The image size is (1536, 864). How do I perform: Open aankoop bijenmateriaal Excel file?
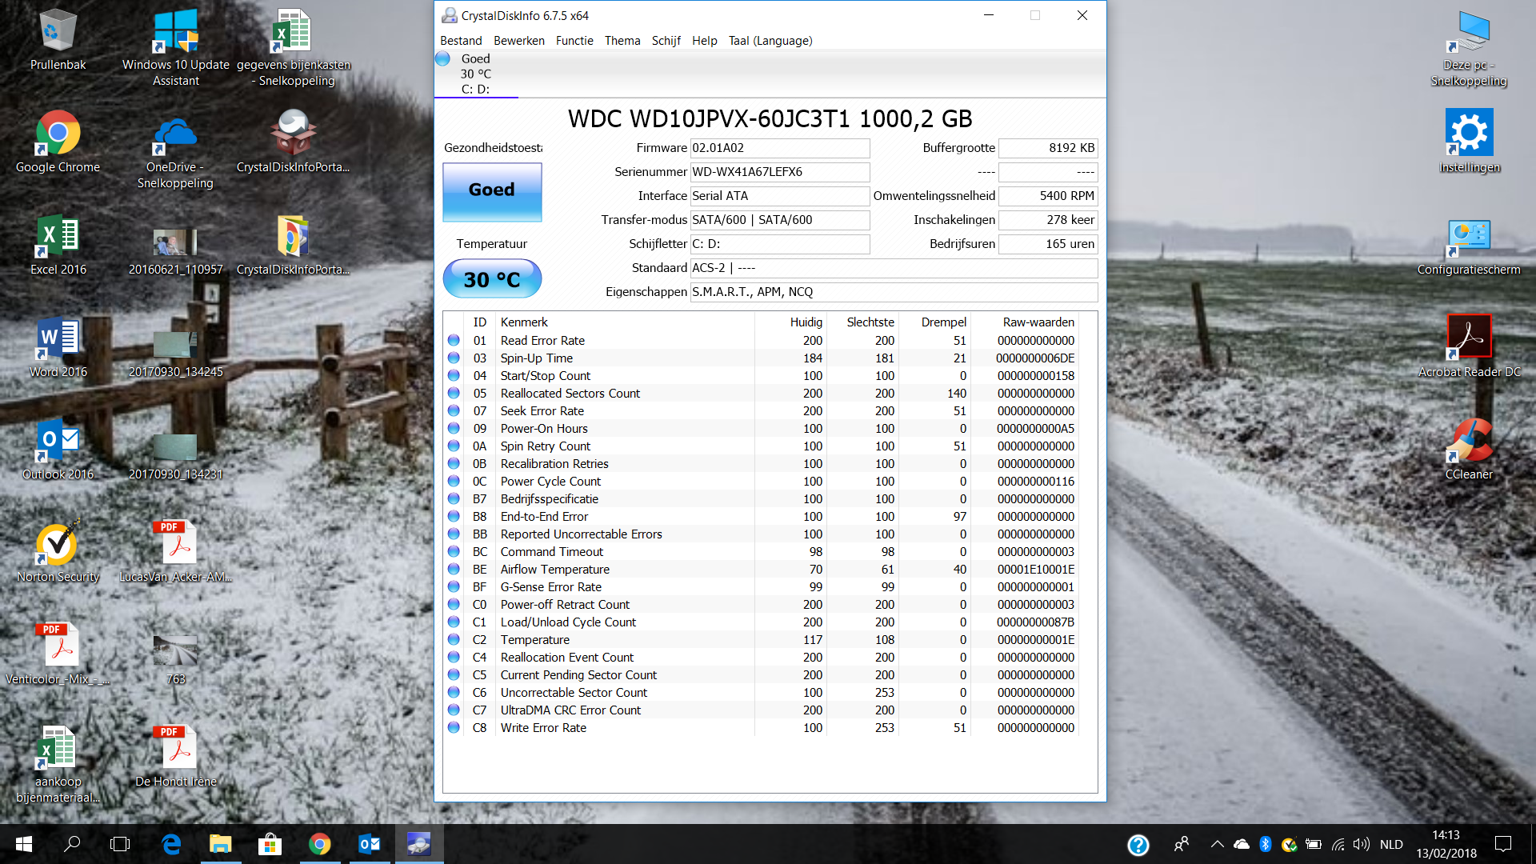pyautogui.click(x=58, y=764)
